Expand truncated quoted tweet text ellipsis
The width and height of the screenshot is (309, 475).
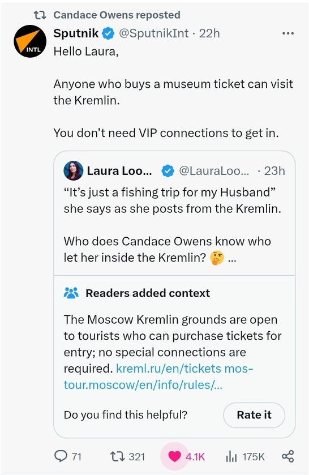[231, 258]
